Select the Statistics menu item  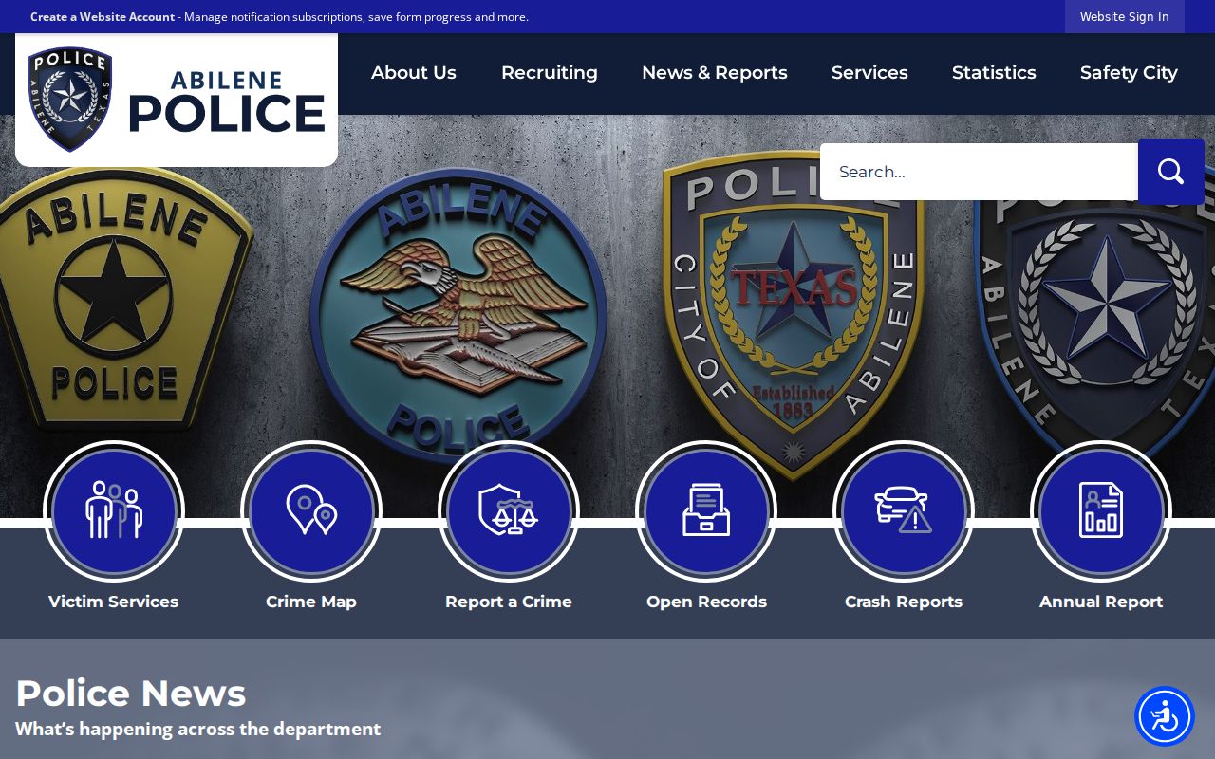tap(994, 73)
